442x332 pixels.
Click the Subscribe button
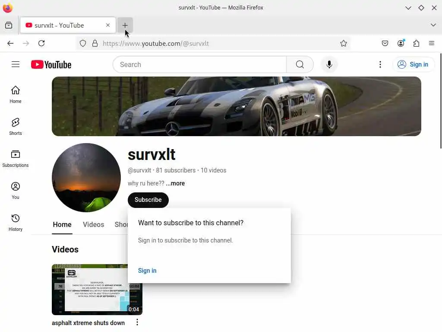point(148,200)
